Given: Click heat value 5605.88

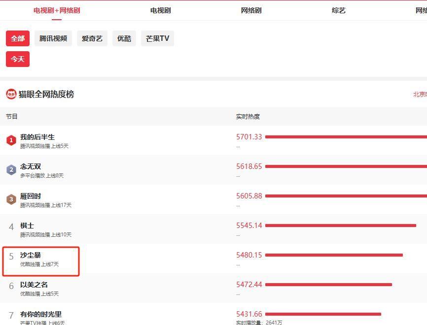Looking at the screenshot, I should click(x=249, y=196).
